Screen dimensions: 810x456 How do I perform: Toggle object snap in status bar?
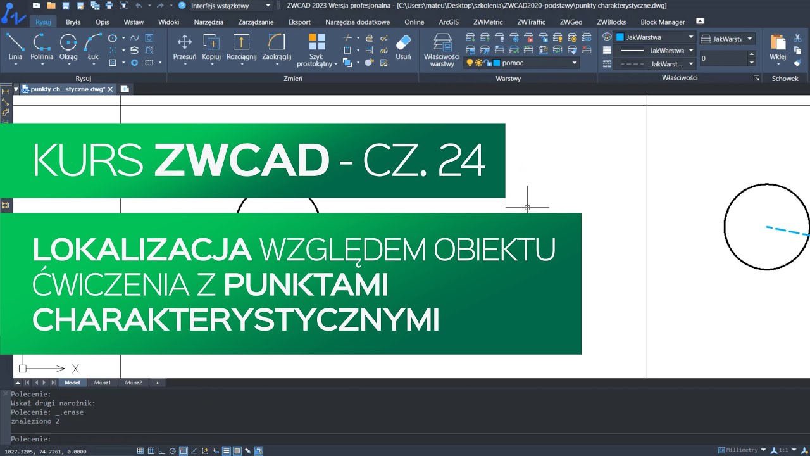pos(183,451)
